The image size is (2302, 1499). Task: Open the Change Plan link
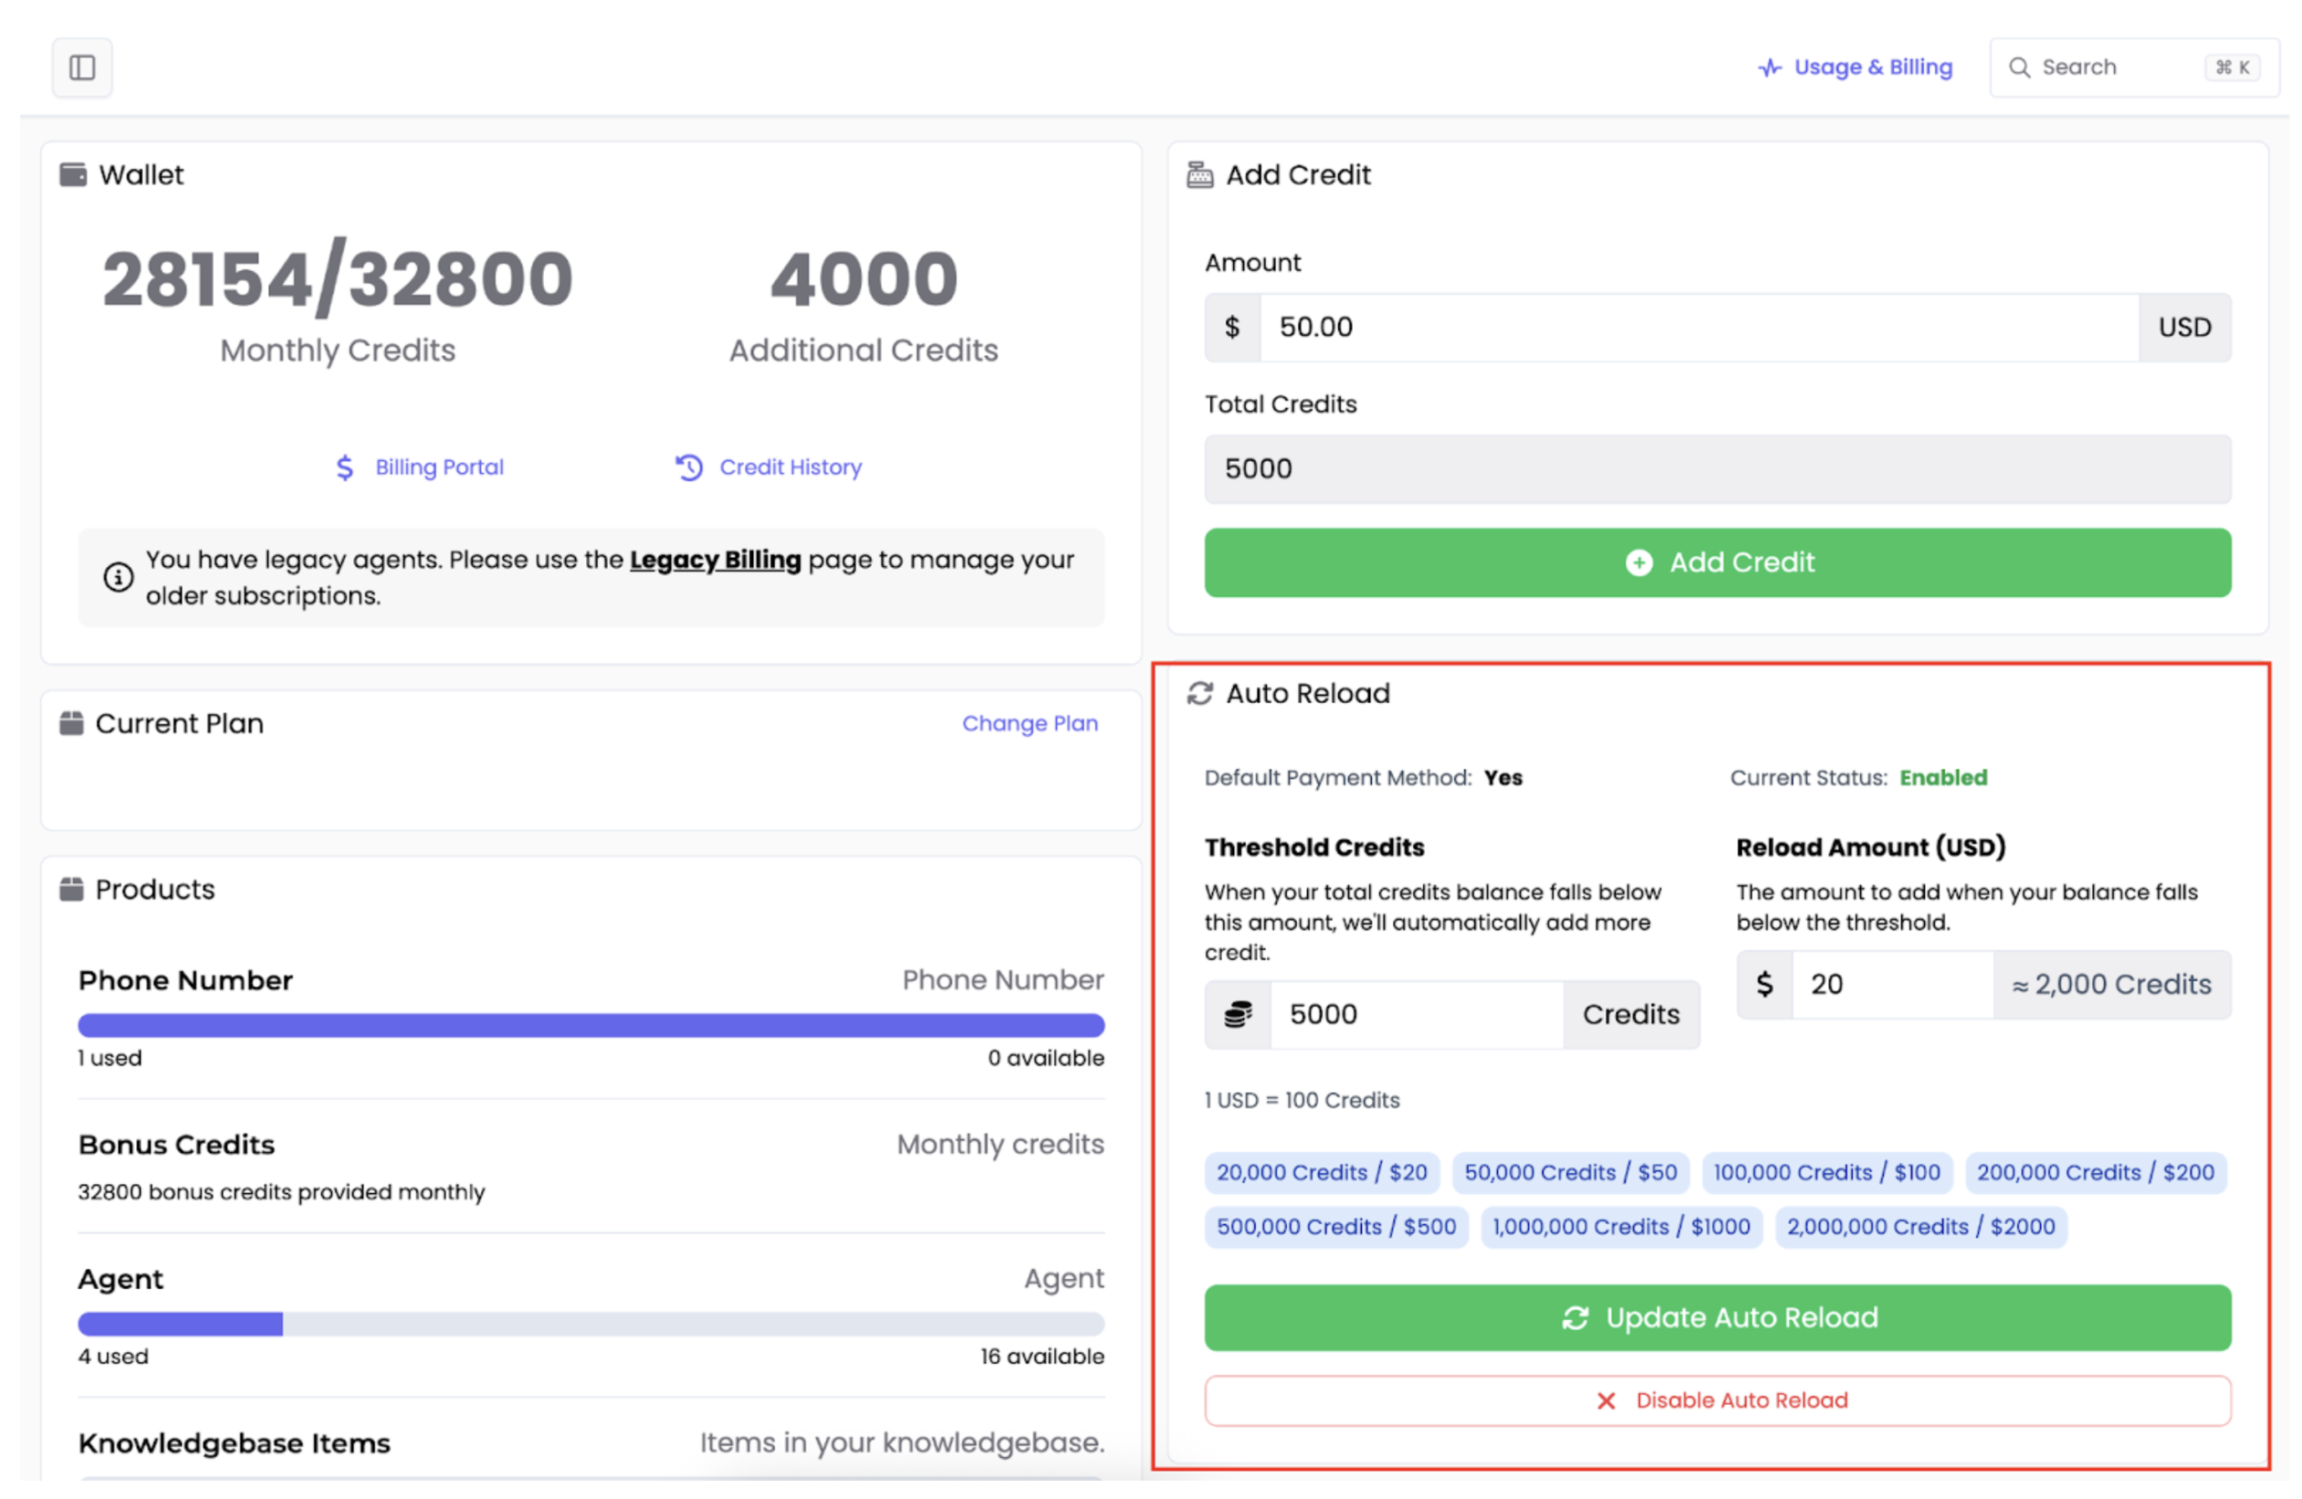(x=1031, y=722)
